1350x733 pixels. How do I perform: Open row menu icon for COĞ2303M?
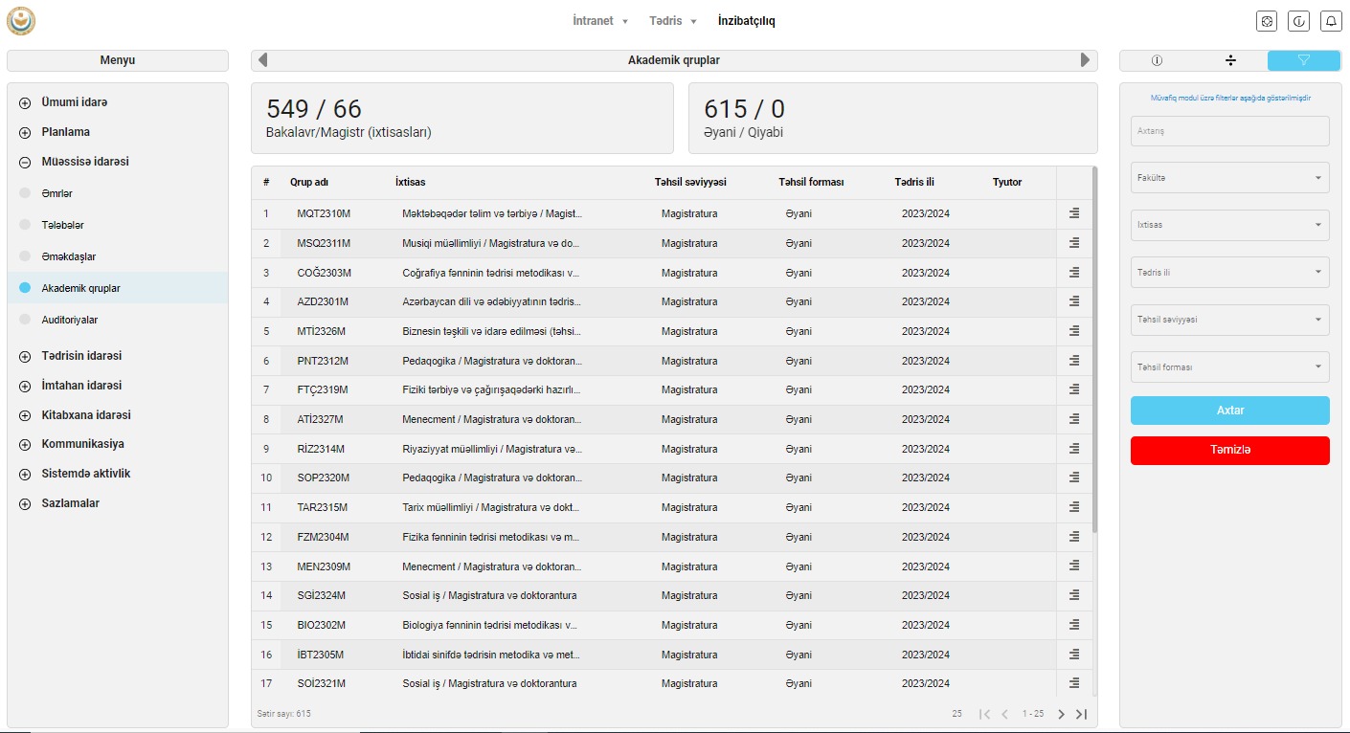click(x=1074, y=273)
